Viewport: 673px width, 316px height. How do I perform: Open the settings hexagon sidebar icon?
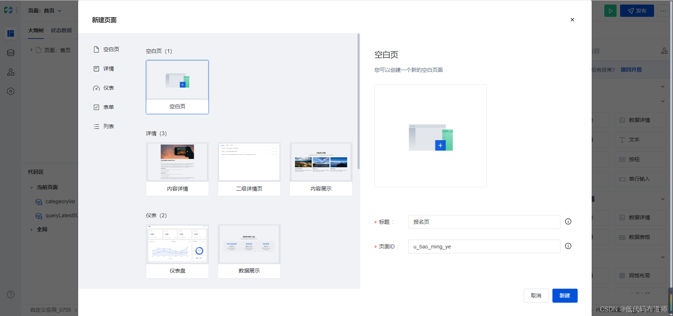point(11,91)
